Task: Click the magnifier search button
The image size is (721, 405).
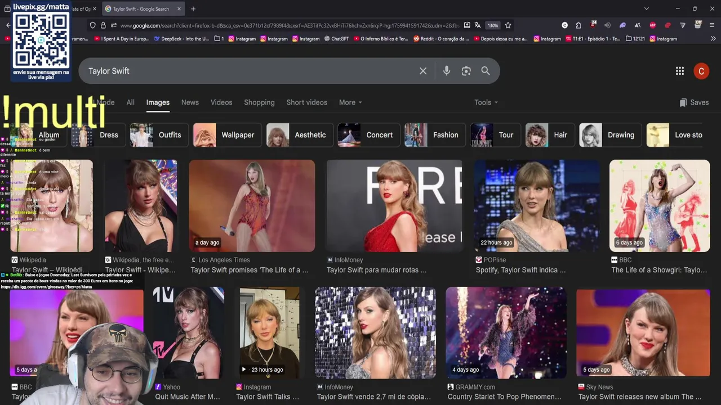Action: click(486, 71)
